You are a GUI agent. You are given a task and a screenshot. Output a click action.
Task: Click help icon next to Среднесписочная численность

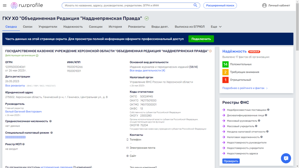point(51,121)
